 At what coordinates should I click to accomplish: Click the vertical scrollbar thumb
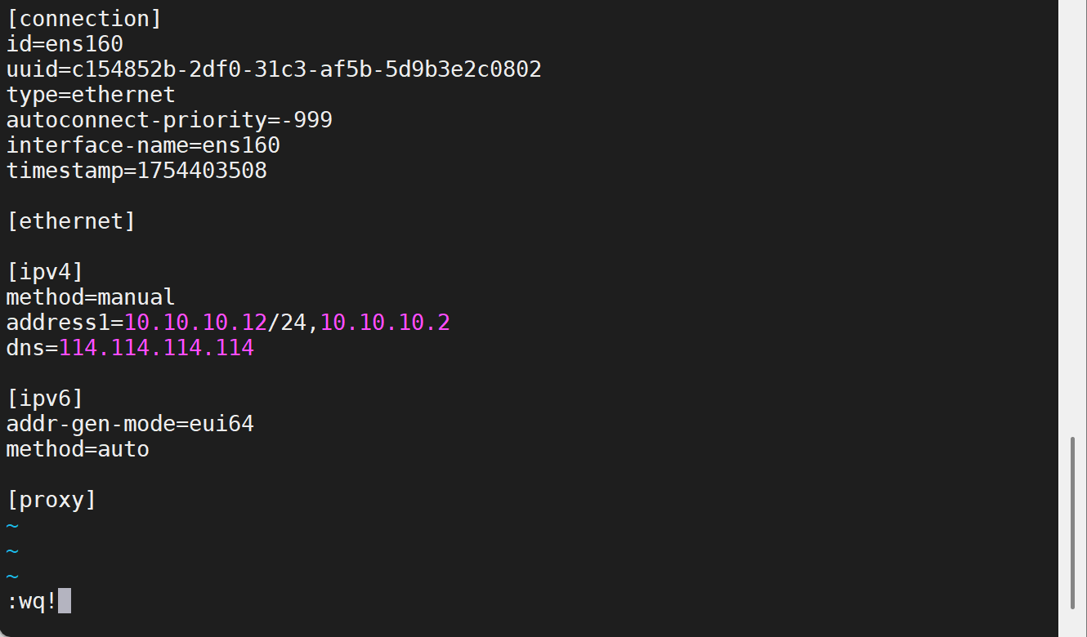1072,523
